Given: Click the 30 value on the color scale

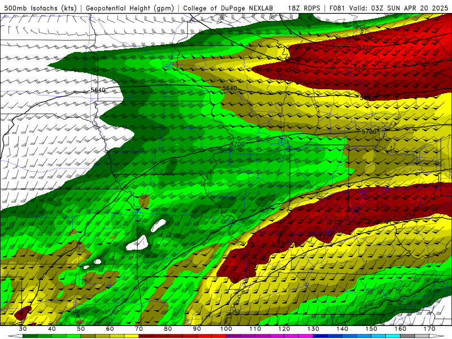Looking at the screenshot, I should tap(23, 329).
